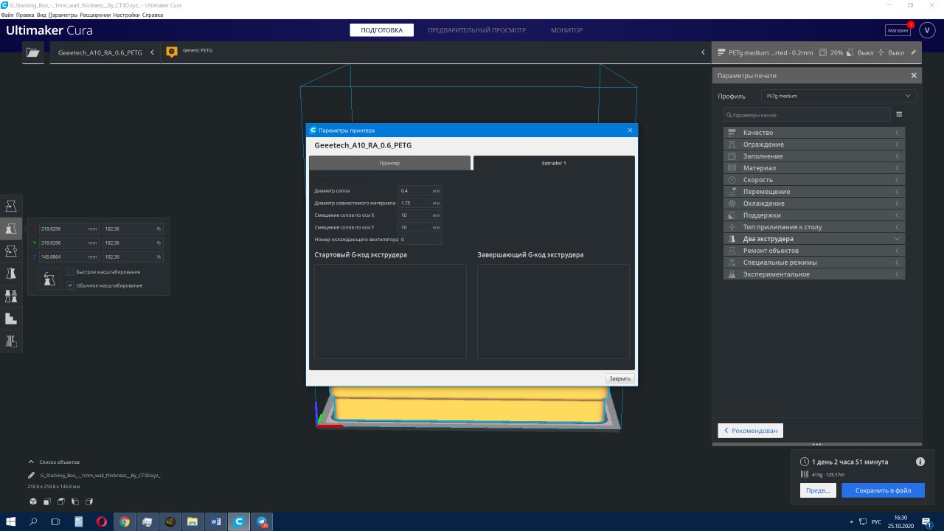Click pencil icon in print settings header
Screen dimensions: 944x531
[x=914, y=52]
